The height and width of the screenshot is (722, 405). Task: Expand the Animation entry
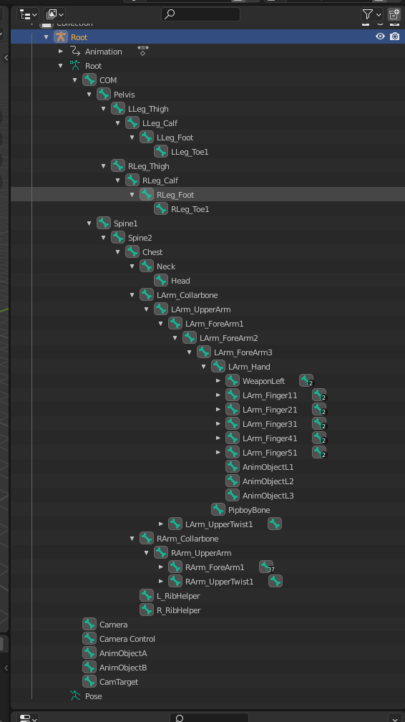coord(60,51)
